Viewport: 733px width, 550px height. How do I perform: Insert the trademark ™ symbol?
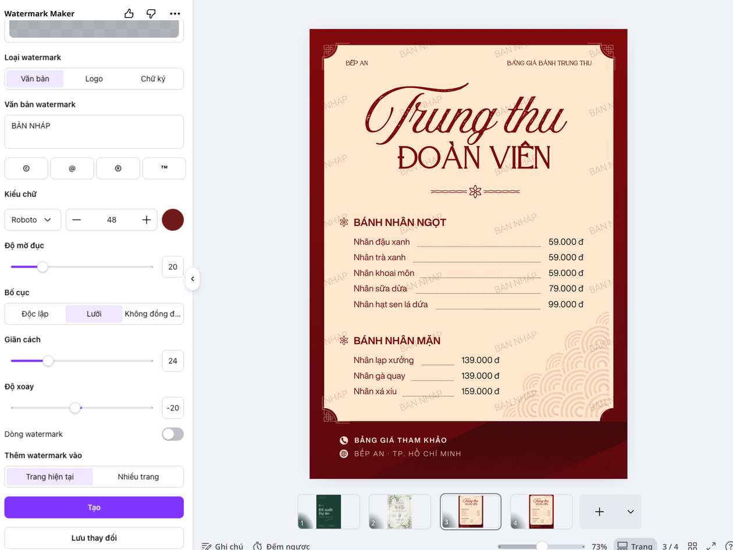[x=164, y=168]
